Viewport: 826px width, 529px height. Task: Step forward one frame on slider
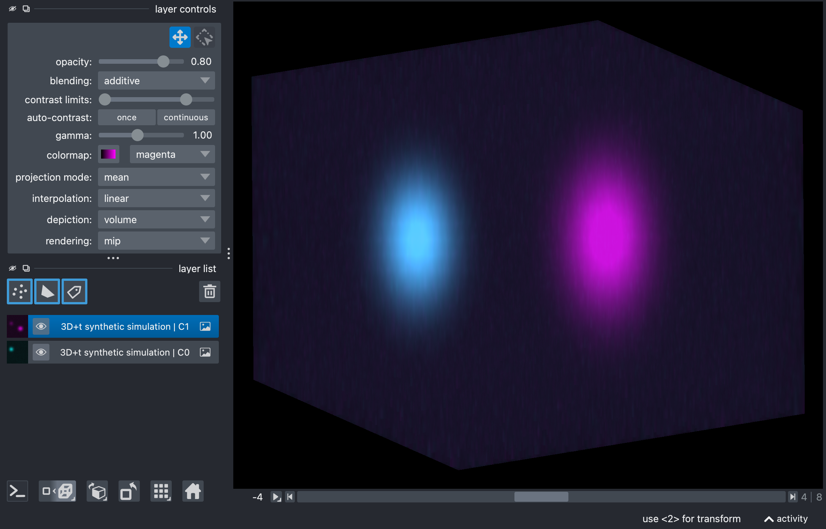click(793, 497)
